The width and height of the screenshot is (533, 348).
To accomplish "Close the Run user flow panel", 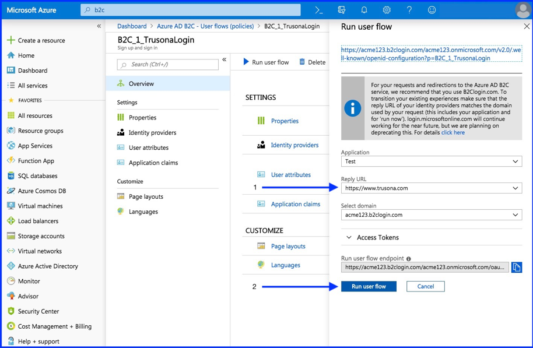I will click(527, 26).
